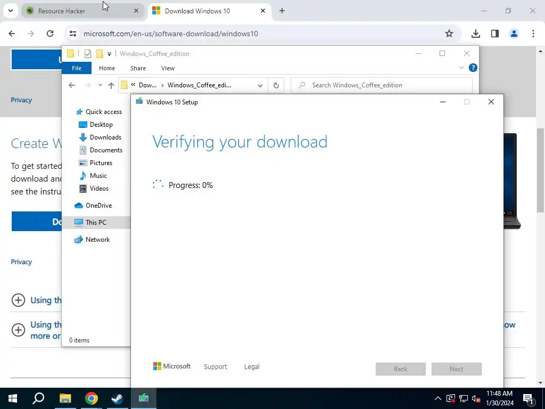Select Music in navigation pane
The height and width of the screenshot is (409, 545).
click(93, 176)
